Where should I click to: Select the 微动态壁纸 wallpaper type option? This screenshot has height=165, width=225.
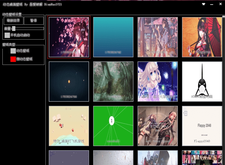pyautogui.click(x=13, y=59)
